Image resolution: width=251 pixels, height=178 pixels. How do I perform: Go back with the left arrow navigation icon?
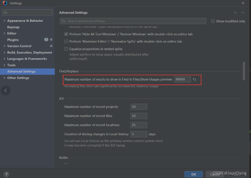pos(236,12)
